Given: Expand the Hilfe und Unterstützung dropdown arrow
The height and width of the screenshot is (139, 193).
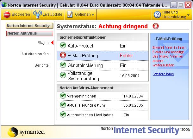Looking at the screenshot, I should [188, 15].
